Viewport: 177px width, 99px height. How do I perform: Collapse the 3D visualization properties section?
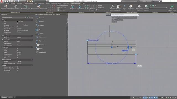(x=32, y=36)
